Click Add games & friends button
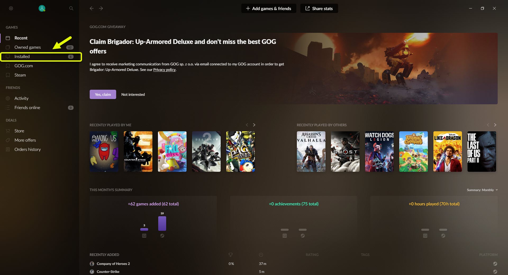 (x=269, y=8)
